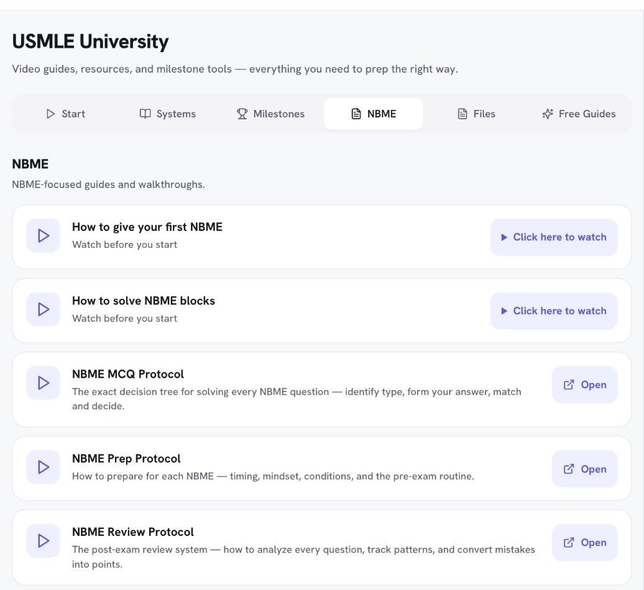Image resolution: width=644 pixels, height=590 pixels.
Task: Click play icon for first NBME video
Action: click(43, 235)
